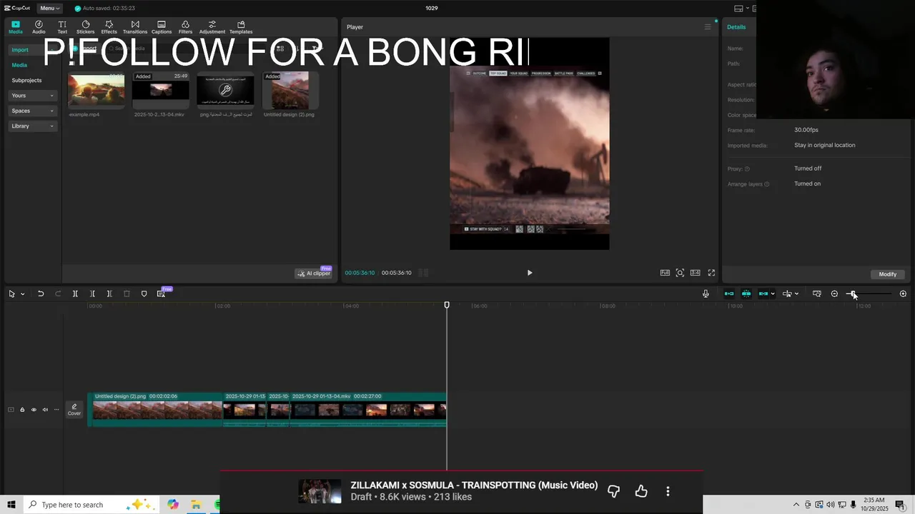915x514 pixels.
Task: Click the Free-tagged auto caption tool
Action: tap(162, 293)
